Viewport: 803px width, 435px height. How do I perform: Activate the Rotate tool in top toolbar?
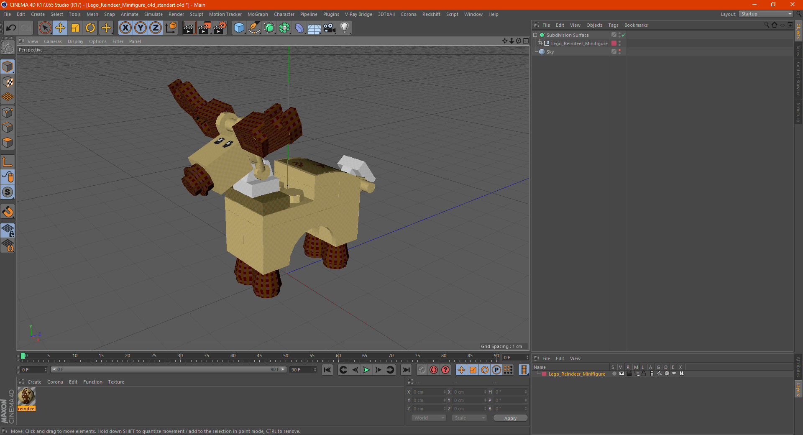click(90, 28)
